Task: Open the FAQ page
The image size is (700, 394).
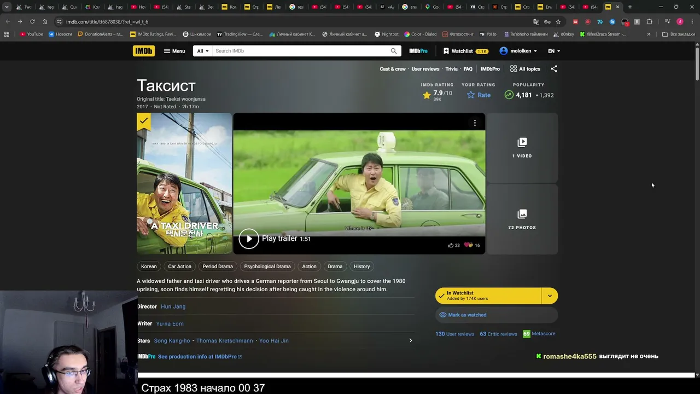Action: click(468, 69)
